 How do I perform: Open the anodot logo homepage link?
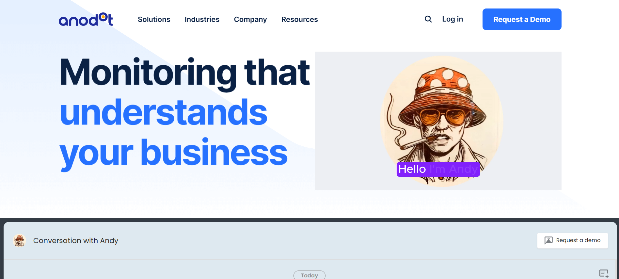(x=86, y=20)
